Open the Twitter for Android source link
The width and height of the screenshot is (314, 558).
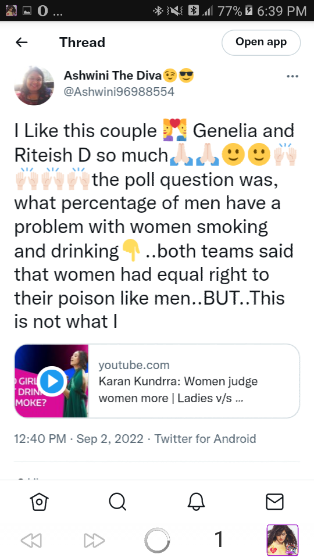[x=205, y=438]
